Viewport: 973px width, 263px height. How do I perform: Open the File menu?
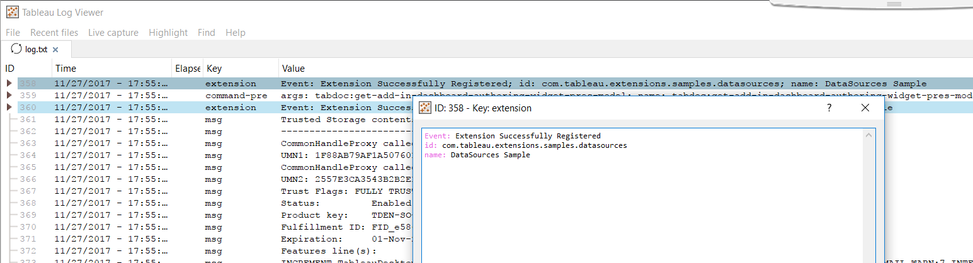coord(13,33)
